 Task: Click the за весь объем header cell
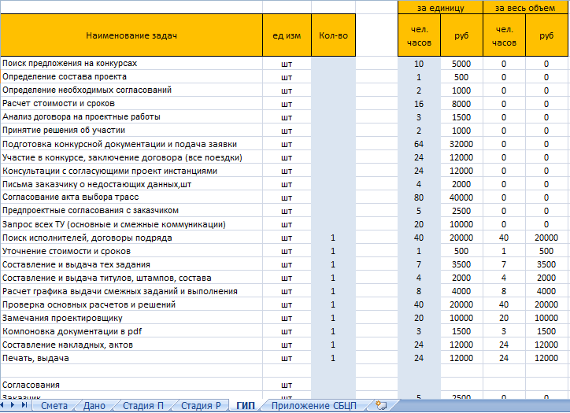point(525,8)
